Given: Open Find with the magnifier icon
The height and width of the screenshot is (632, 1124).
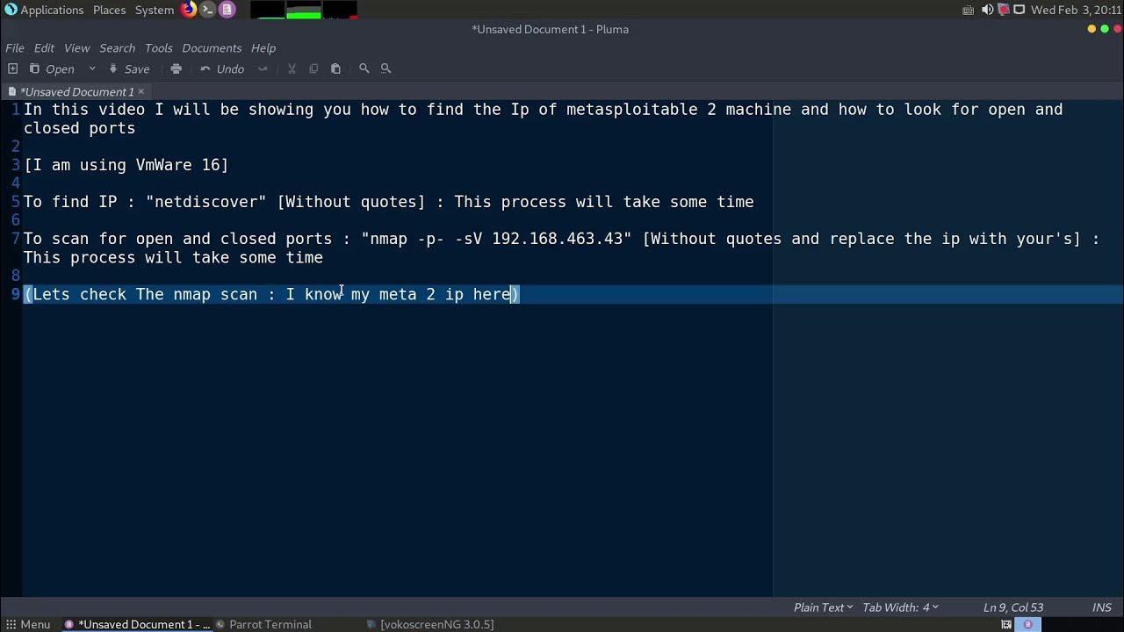Looking at the screenshot, I should coord(364,68).
